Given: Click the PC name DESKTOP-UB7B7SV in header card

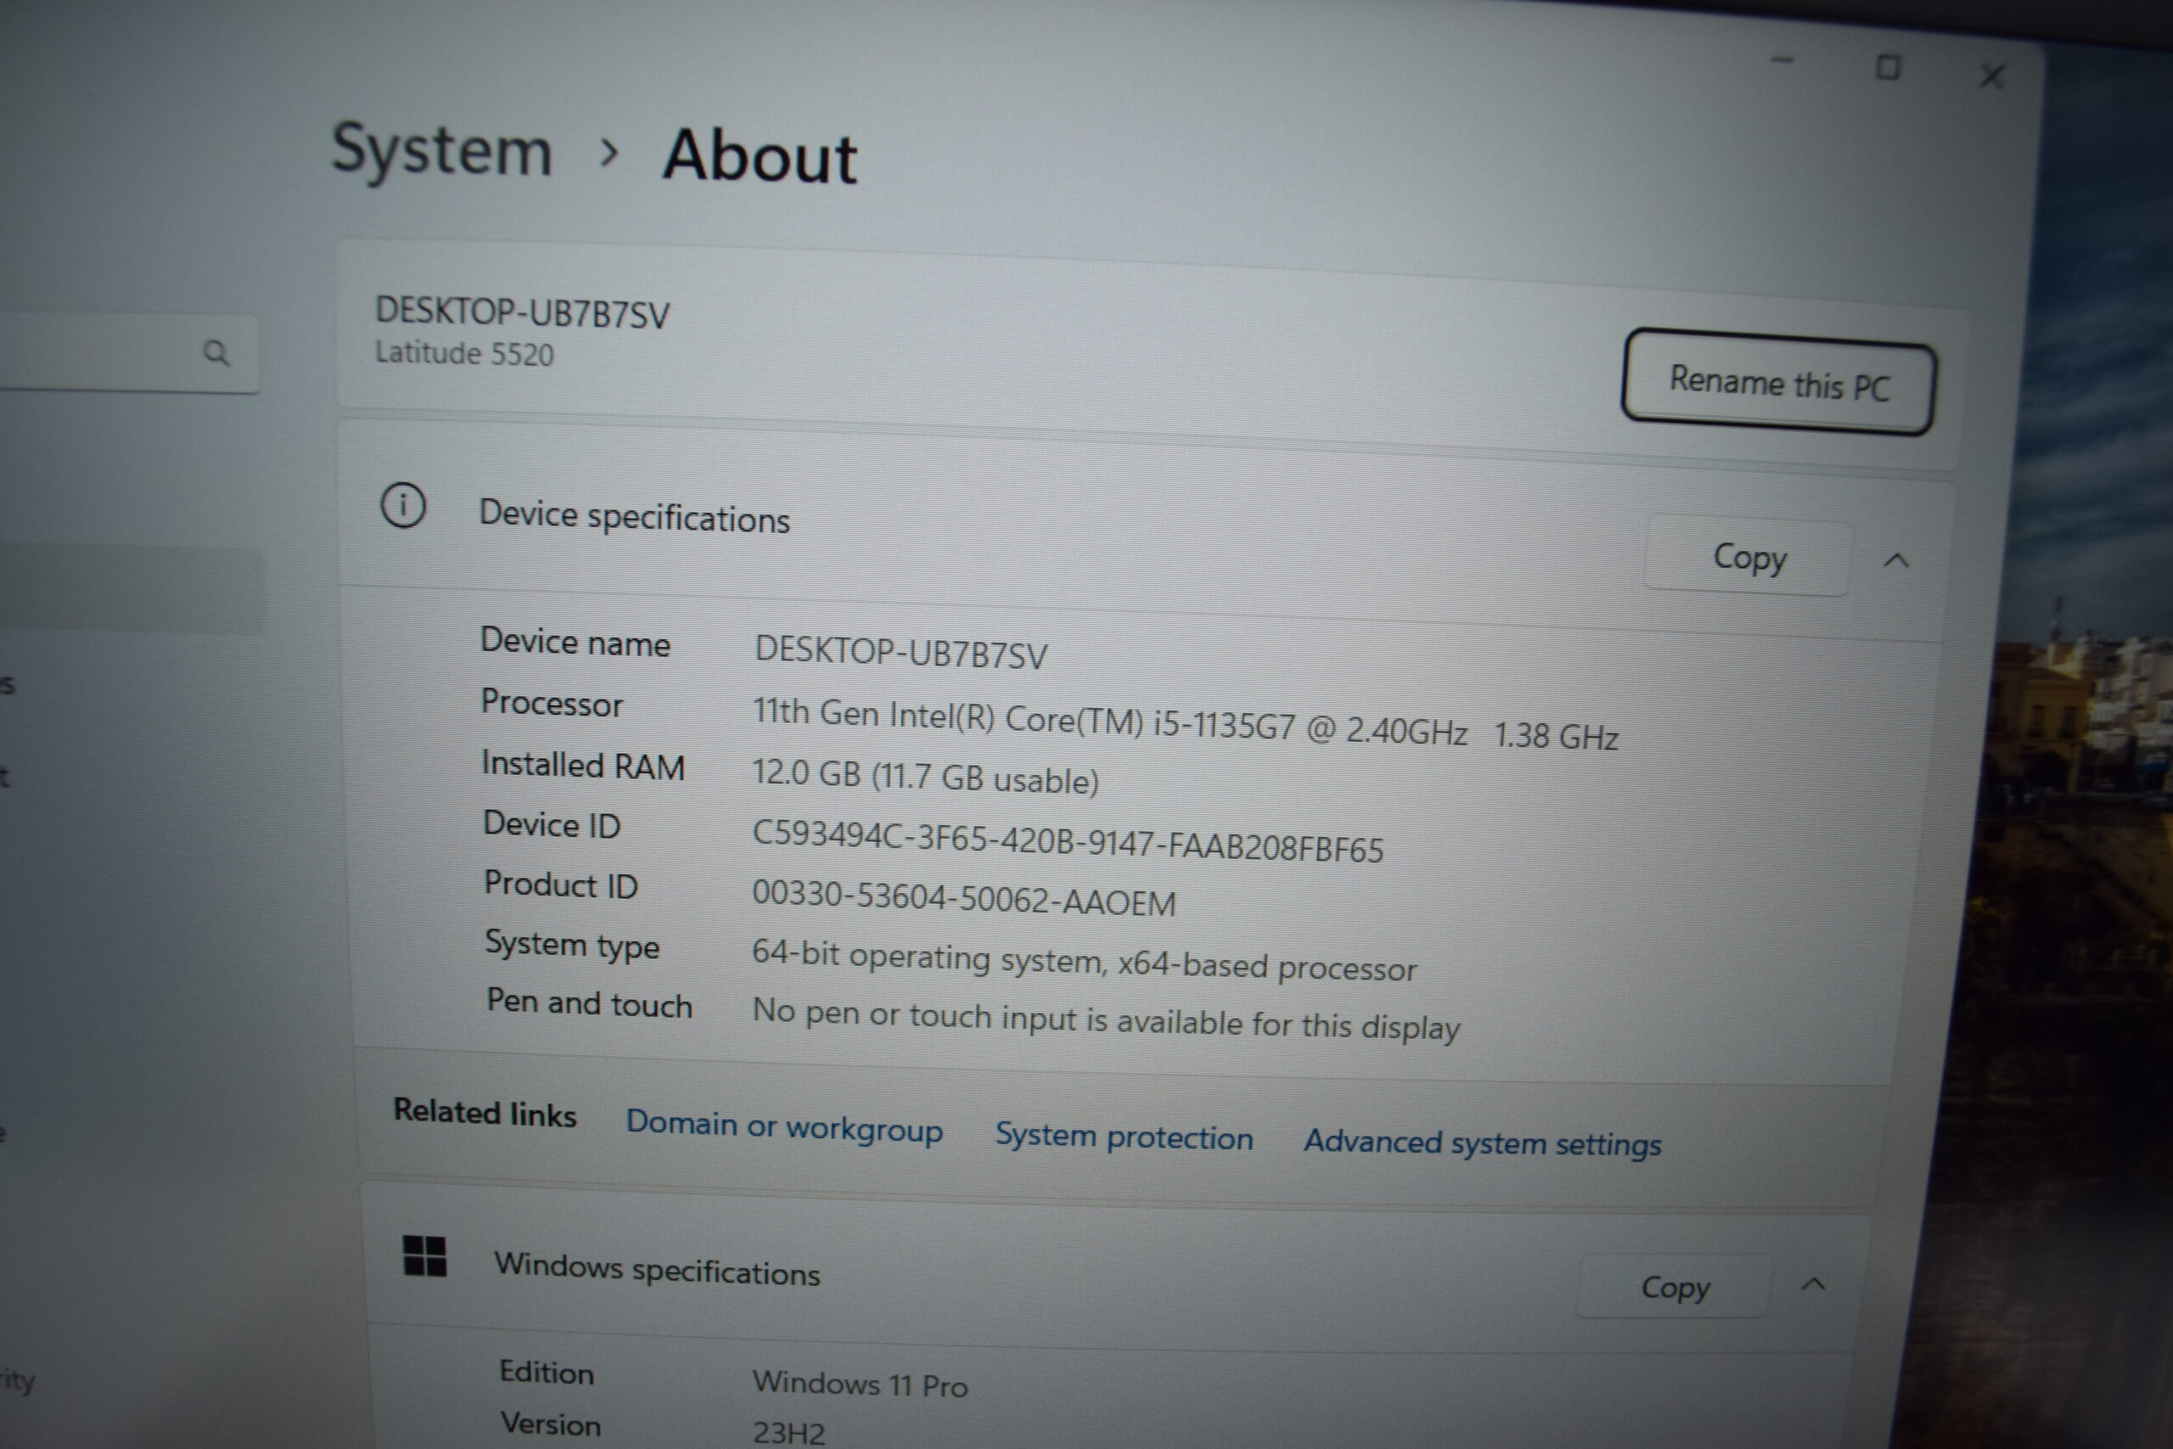Looking at the screenshot, I should pyautogui.click(x=522, y=313).
